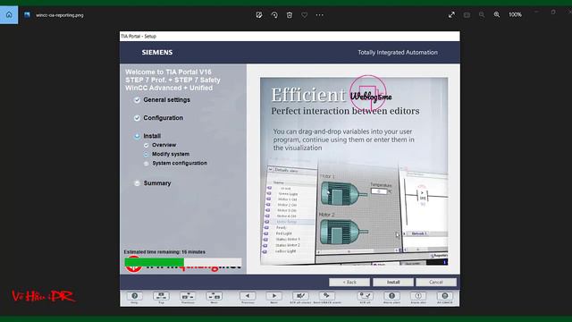The width and height of the screenshot is (572, 322).
Task: Click the 'TIA Portal - Setup' window title
Action: [x=139, y=36]
